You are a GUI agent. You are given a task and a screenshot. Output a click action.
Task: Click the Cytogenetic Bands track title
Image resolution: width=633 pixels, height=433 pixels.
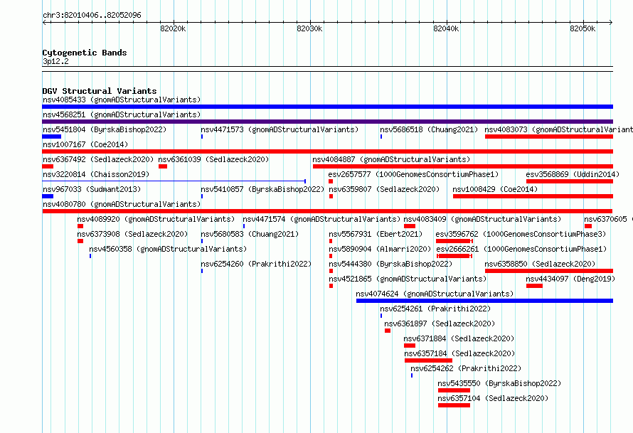(85, 53)
